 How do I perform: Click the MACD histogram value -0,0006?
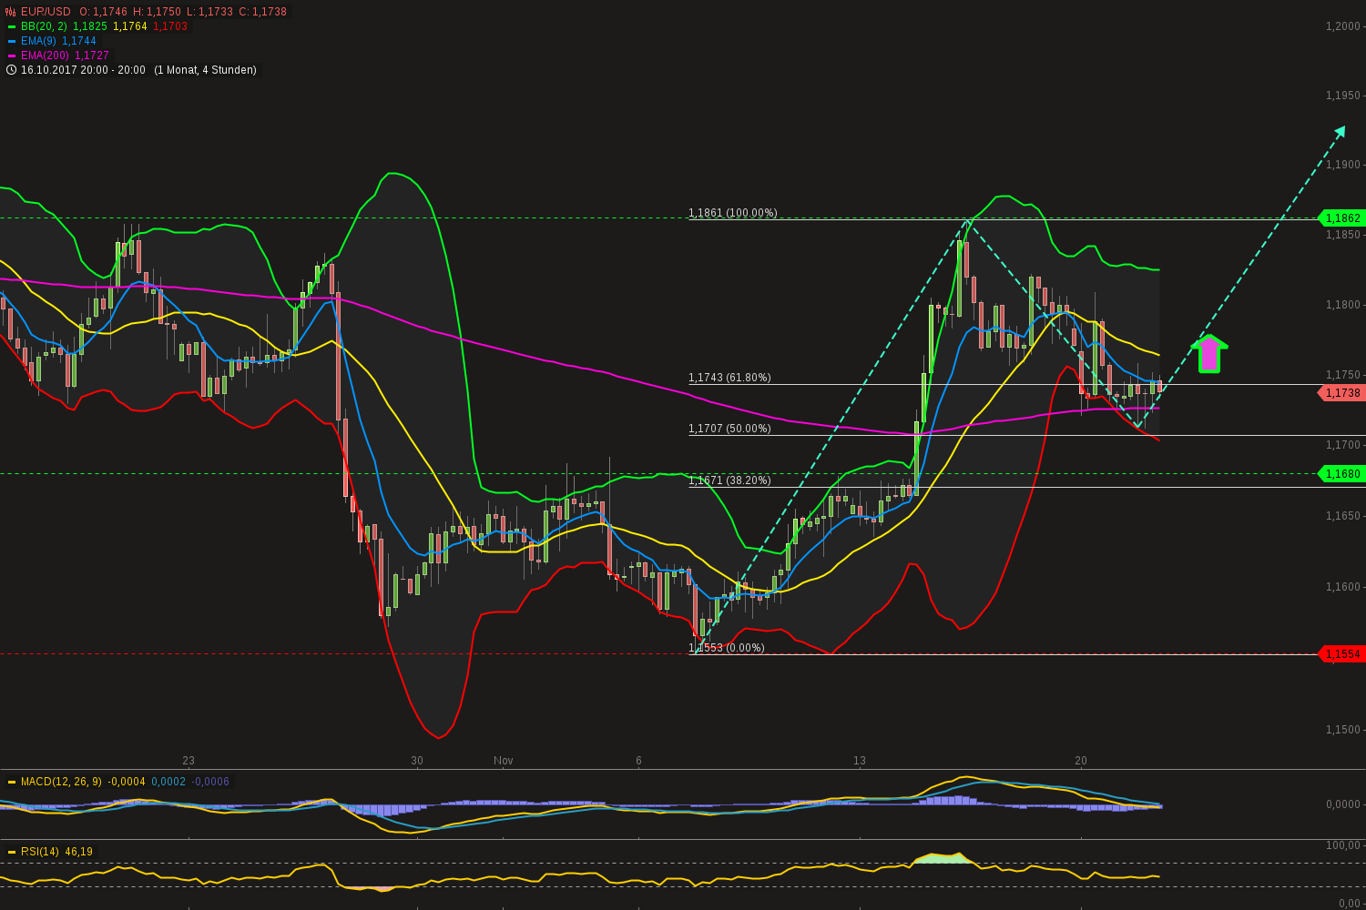click(210, 782)
